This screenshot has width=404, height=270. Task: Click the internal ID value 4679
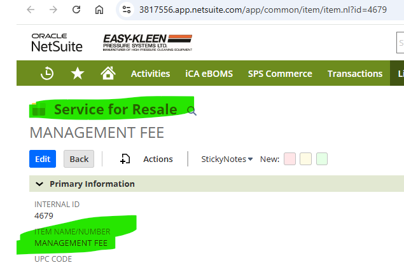(44, 216)
